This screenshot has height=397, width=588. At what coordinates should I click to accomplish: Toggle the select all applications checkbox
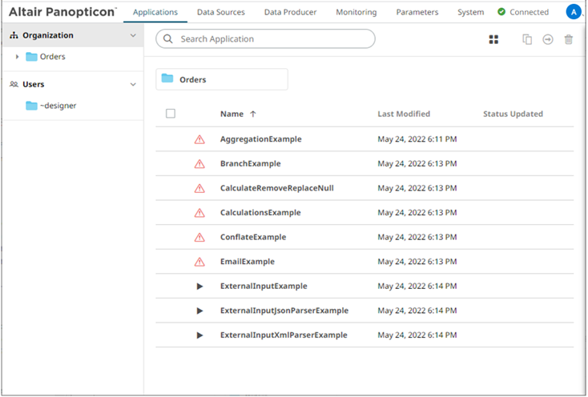[171, 114]
